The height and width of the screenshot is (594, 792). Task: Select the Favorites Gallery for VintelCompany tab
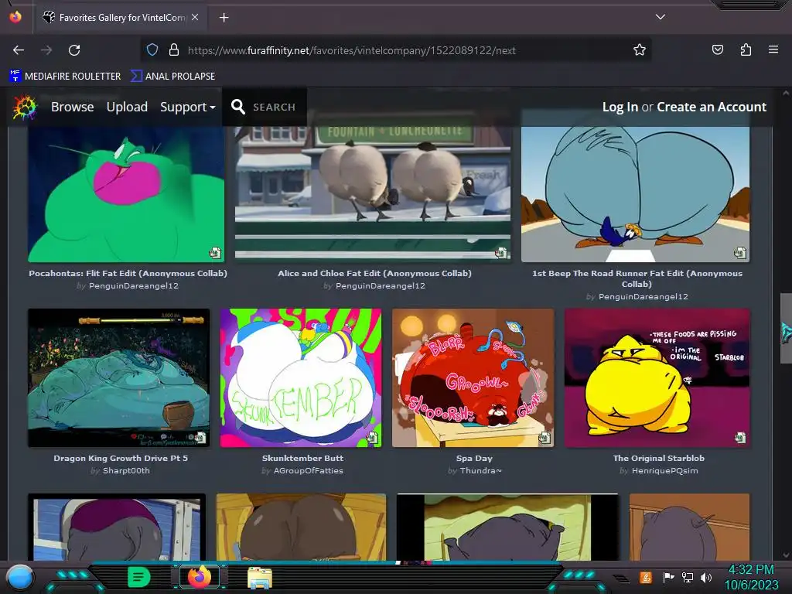click(121, 18)
